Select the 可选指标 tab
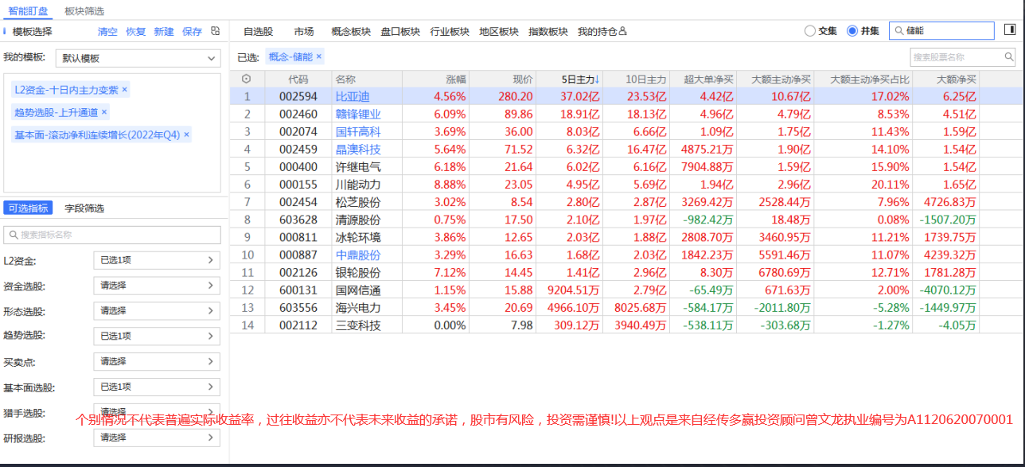Image resolution: width=1025 pixels, height=467 pixels. 29,208
